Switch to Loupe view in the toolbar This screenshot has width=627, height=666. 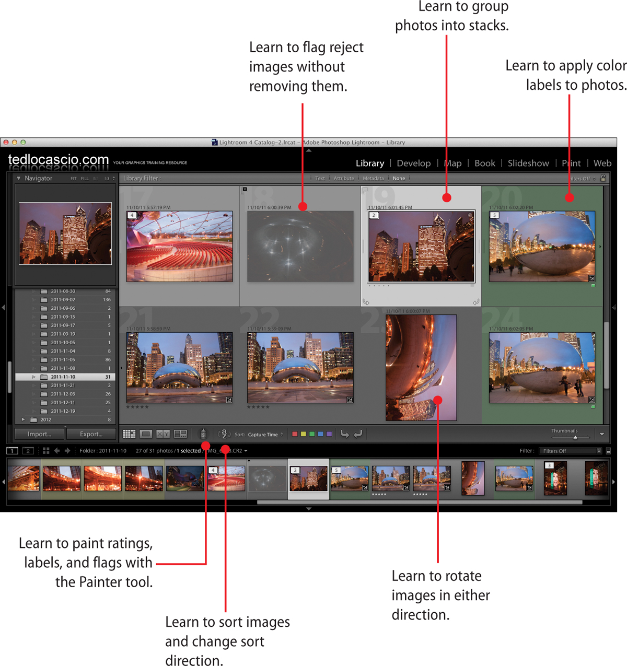146,434
